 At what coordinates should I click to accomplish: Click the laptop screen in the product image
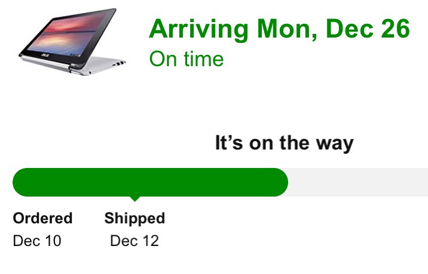tap(68, 34)
